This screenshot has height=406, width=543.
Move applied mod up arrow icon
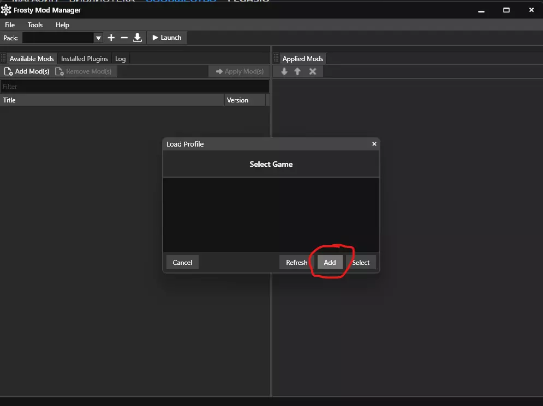click(x=297, y=71)
